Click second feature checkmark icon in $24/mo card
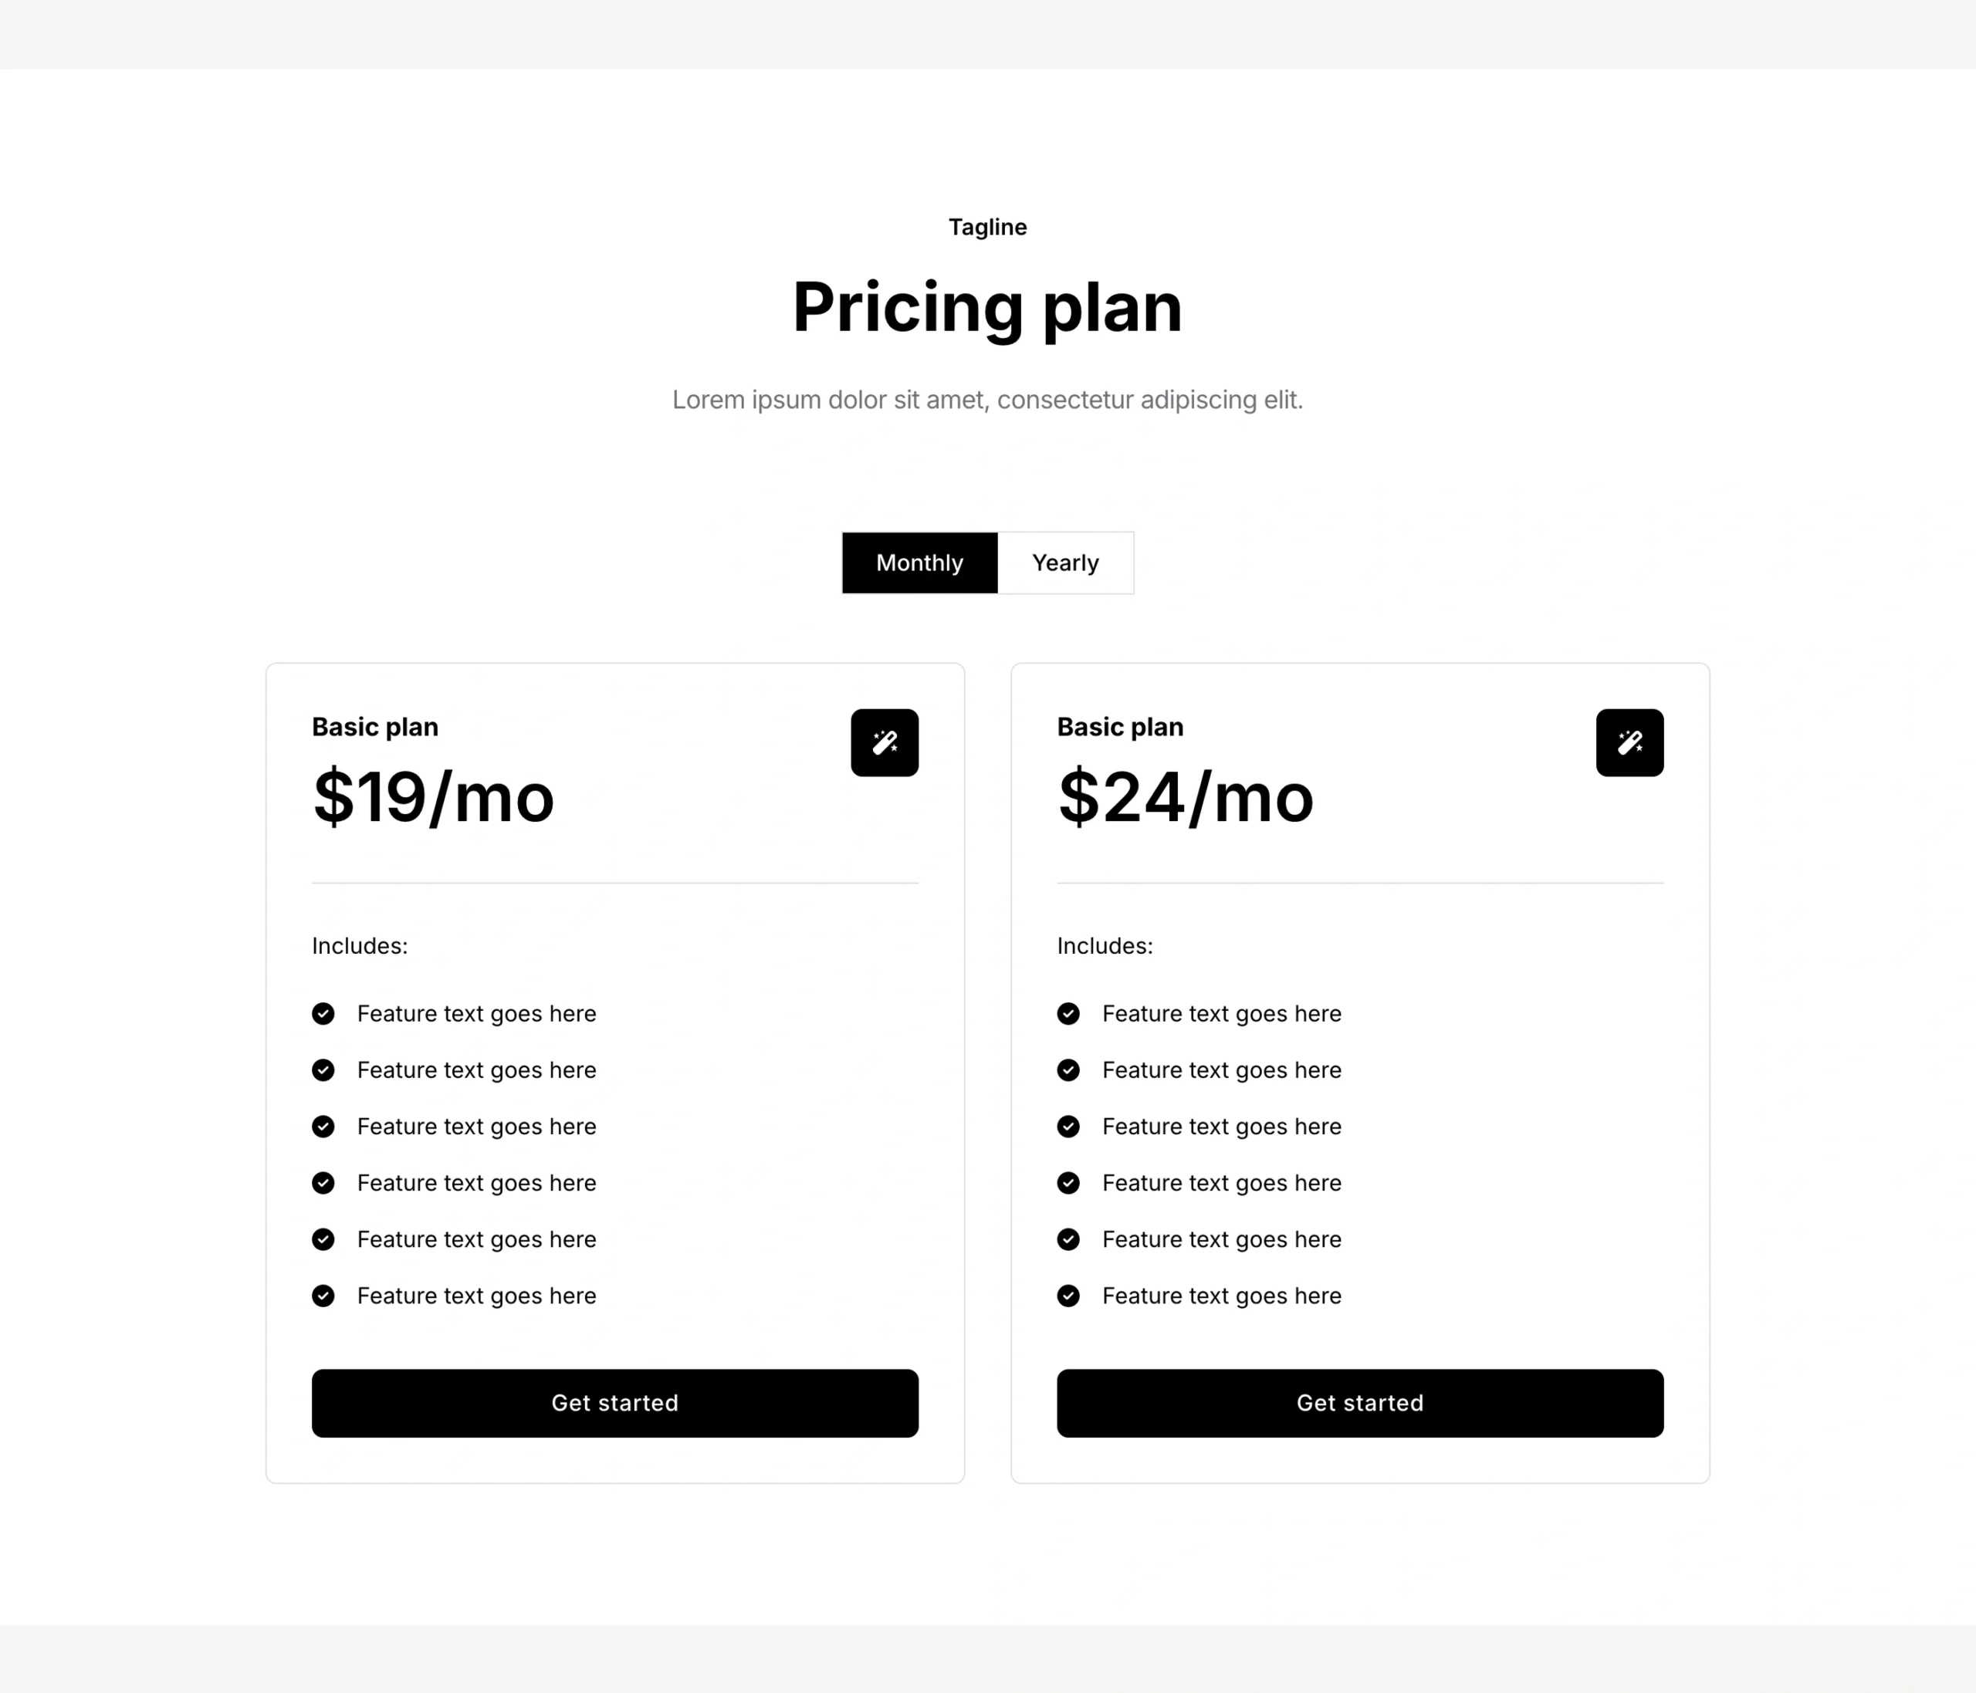 1068,1070
